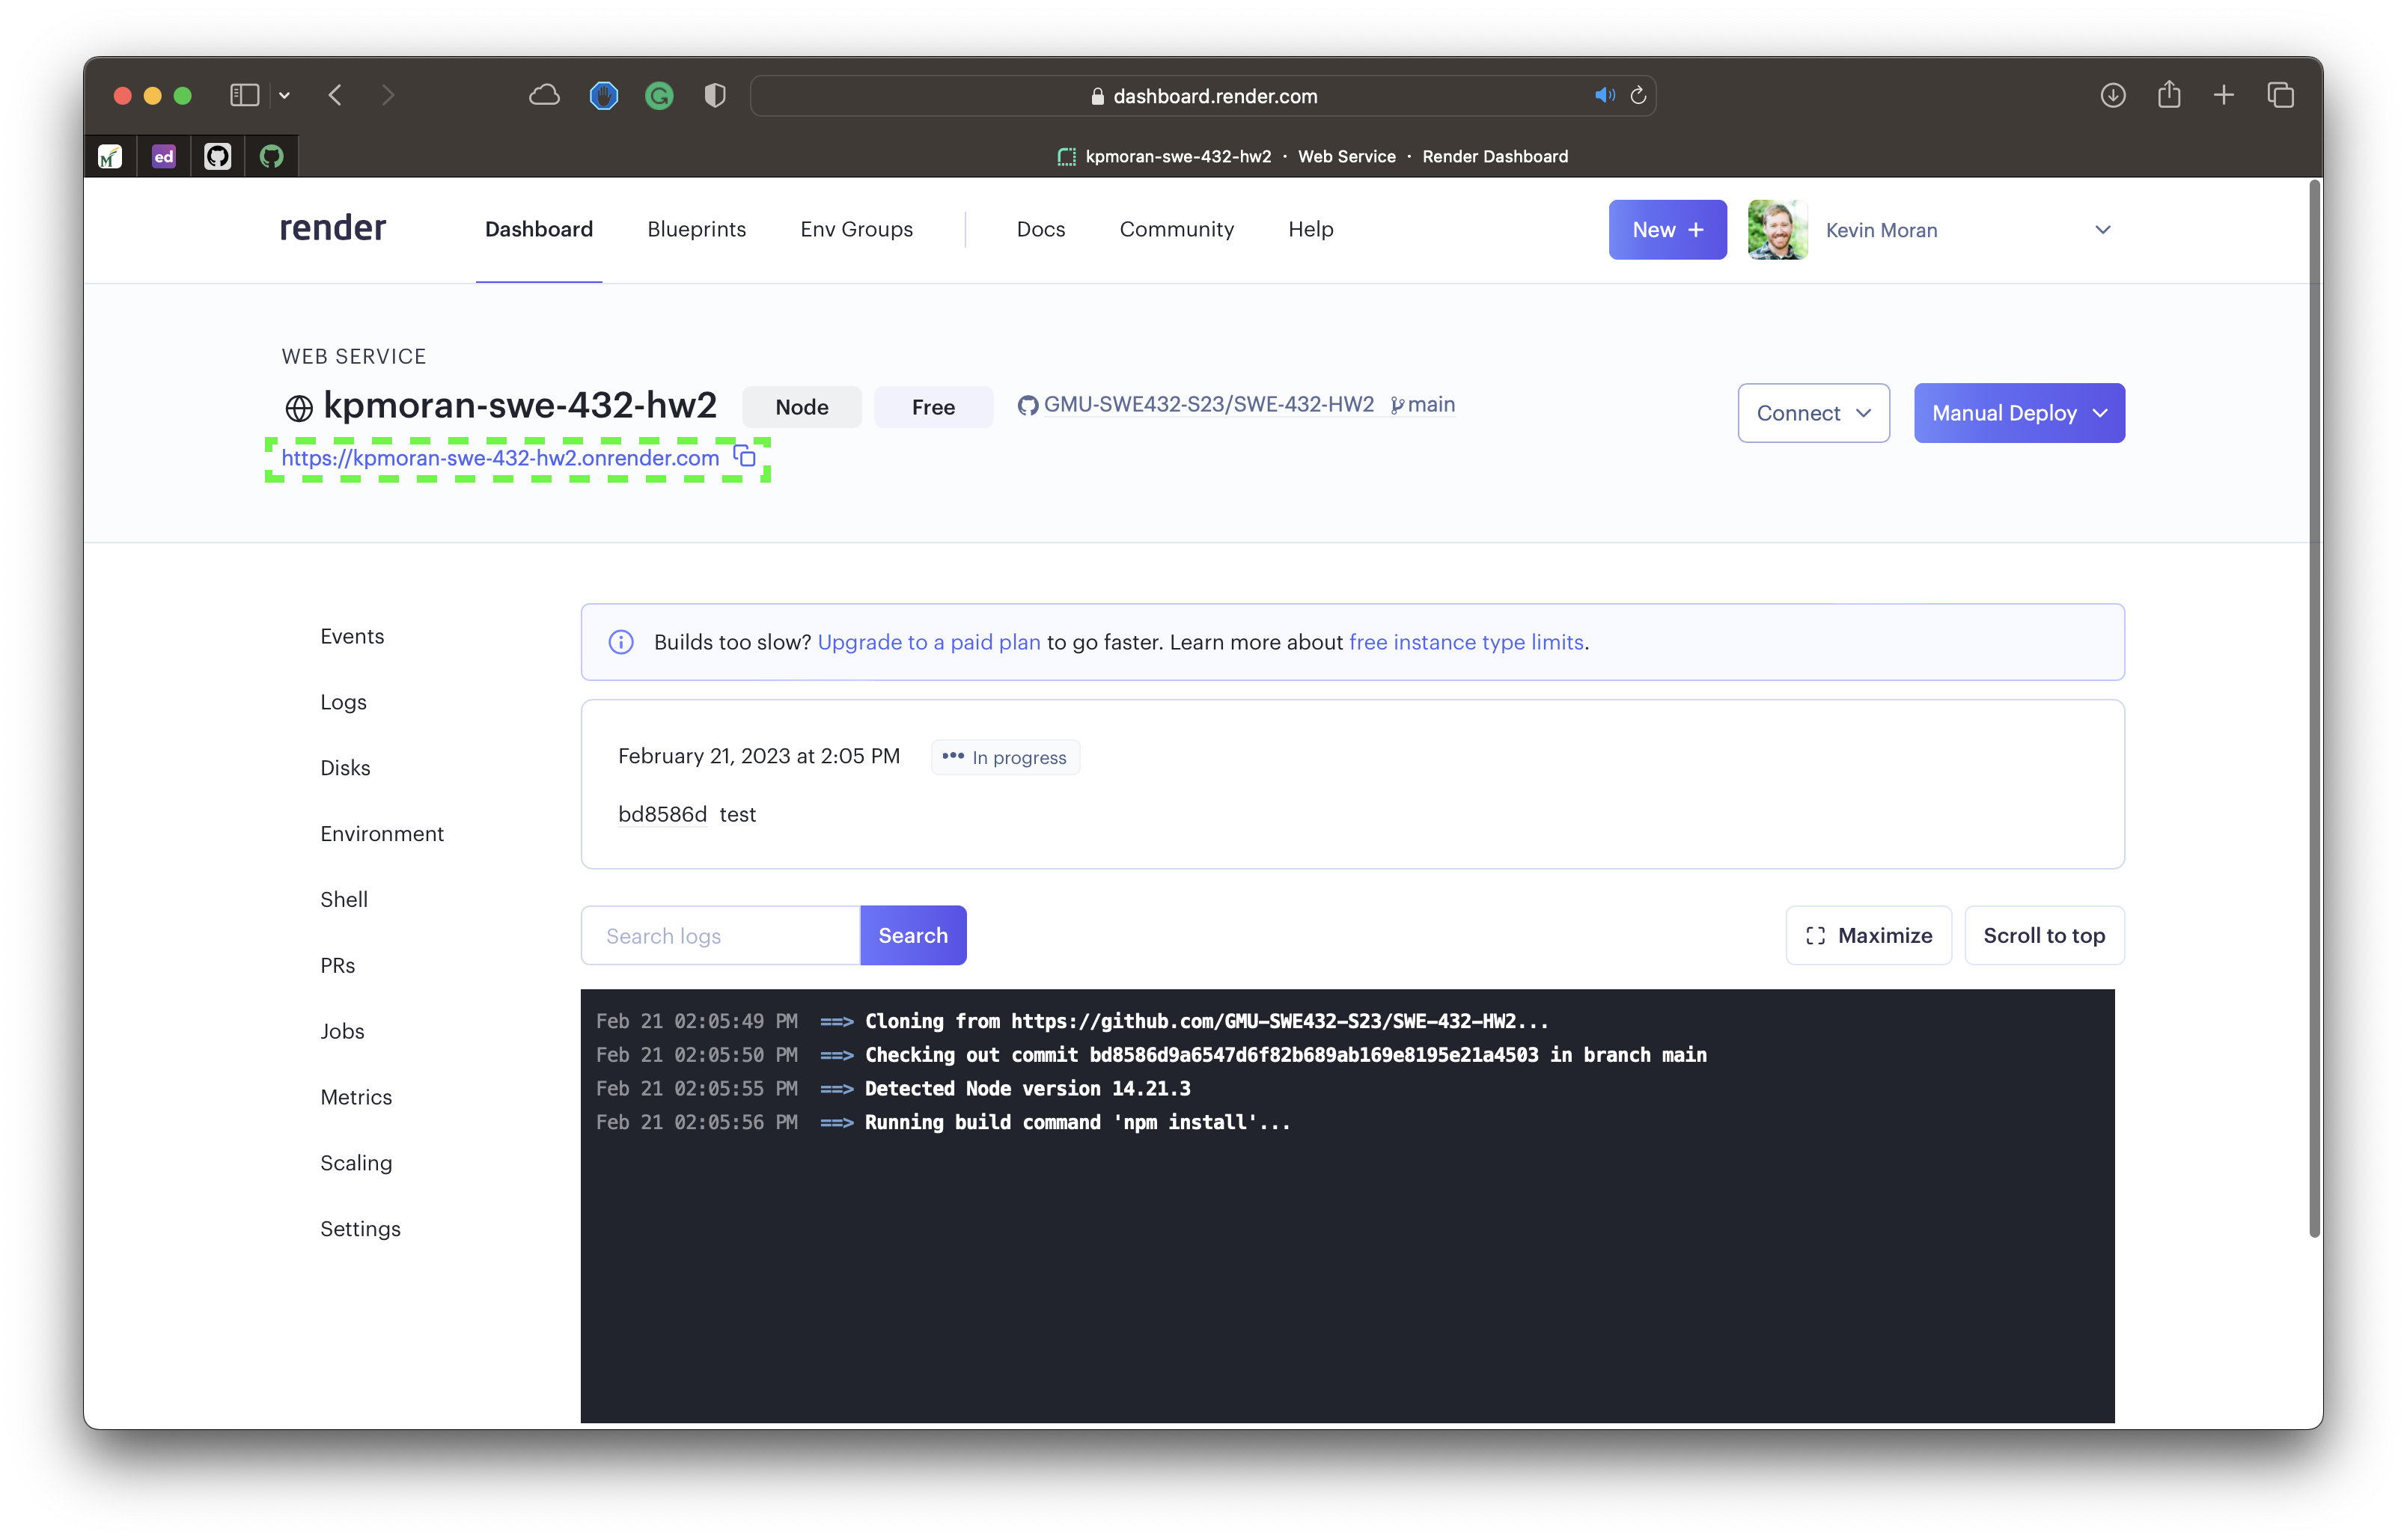
Task: Click the 'February 21, 2023 at 2:05 PM' deploy date
Action: point(759,756)
